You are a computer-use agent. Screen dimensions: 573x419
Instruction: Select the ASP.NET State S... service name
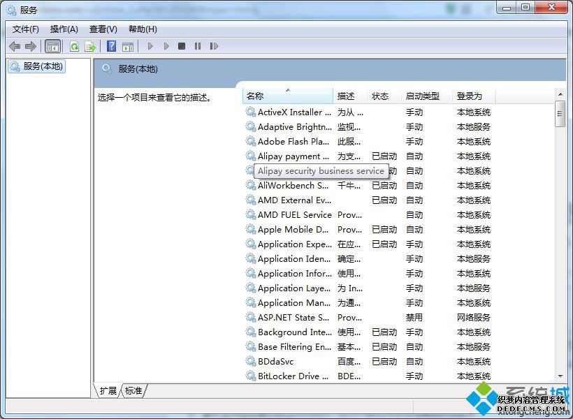tap(293, 318)
